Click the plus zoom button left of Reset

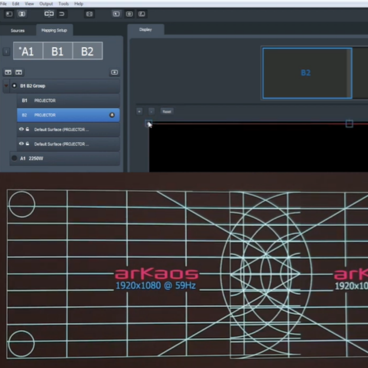coord(139,111)
